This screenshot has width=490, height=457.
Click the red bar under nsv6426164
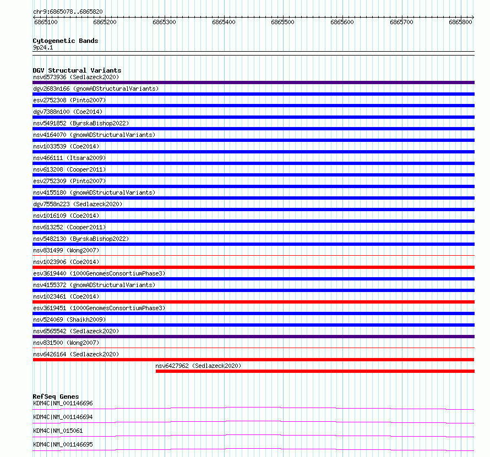tap(253, 360)
